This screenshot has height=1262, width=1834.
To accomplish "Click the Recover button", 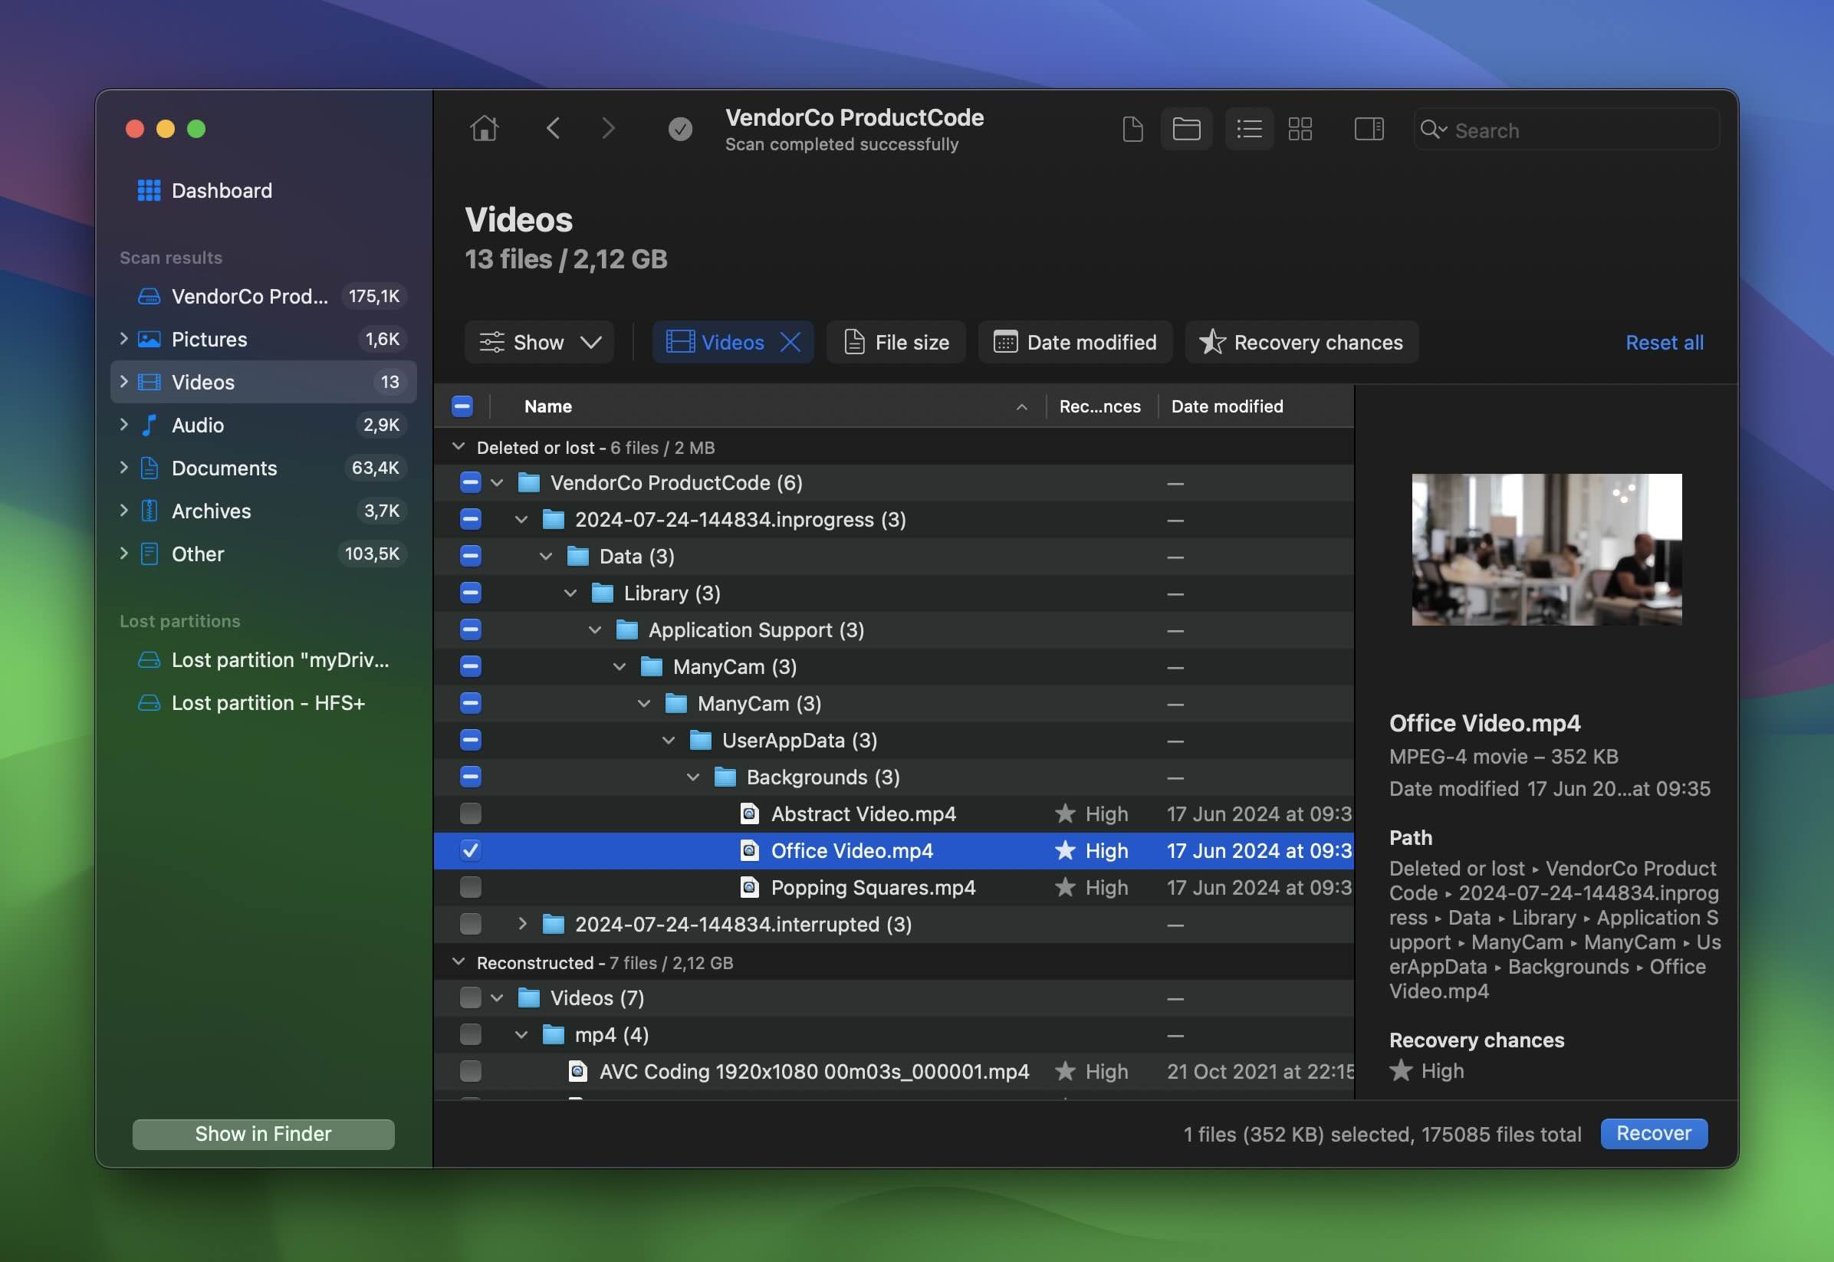I will pyautogui.click(x=1654, y=1133).
